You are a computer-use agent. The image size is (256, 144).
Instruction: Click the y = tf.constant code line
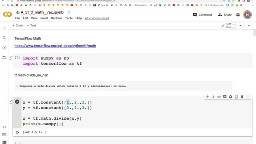coord(57,108)
